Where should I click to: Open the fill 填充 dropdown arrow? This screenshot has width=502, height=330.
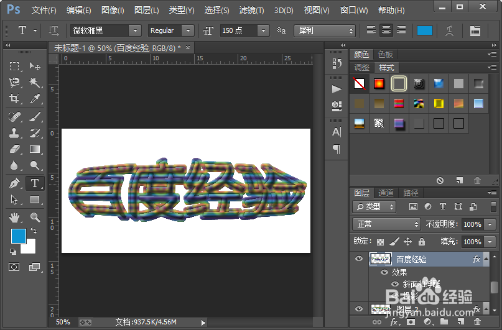490,242
